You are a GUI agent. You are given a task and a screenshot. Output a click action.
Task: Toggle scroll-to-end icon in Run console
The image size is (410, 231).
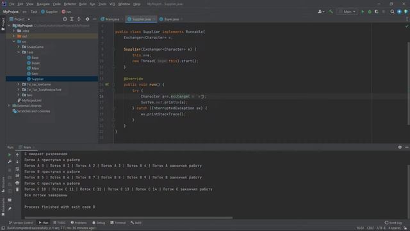[17, 175]
